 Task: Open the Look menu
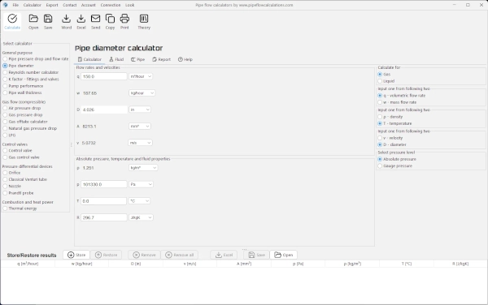tap(130, 5)
